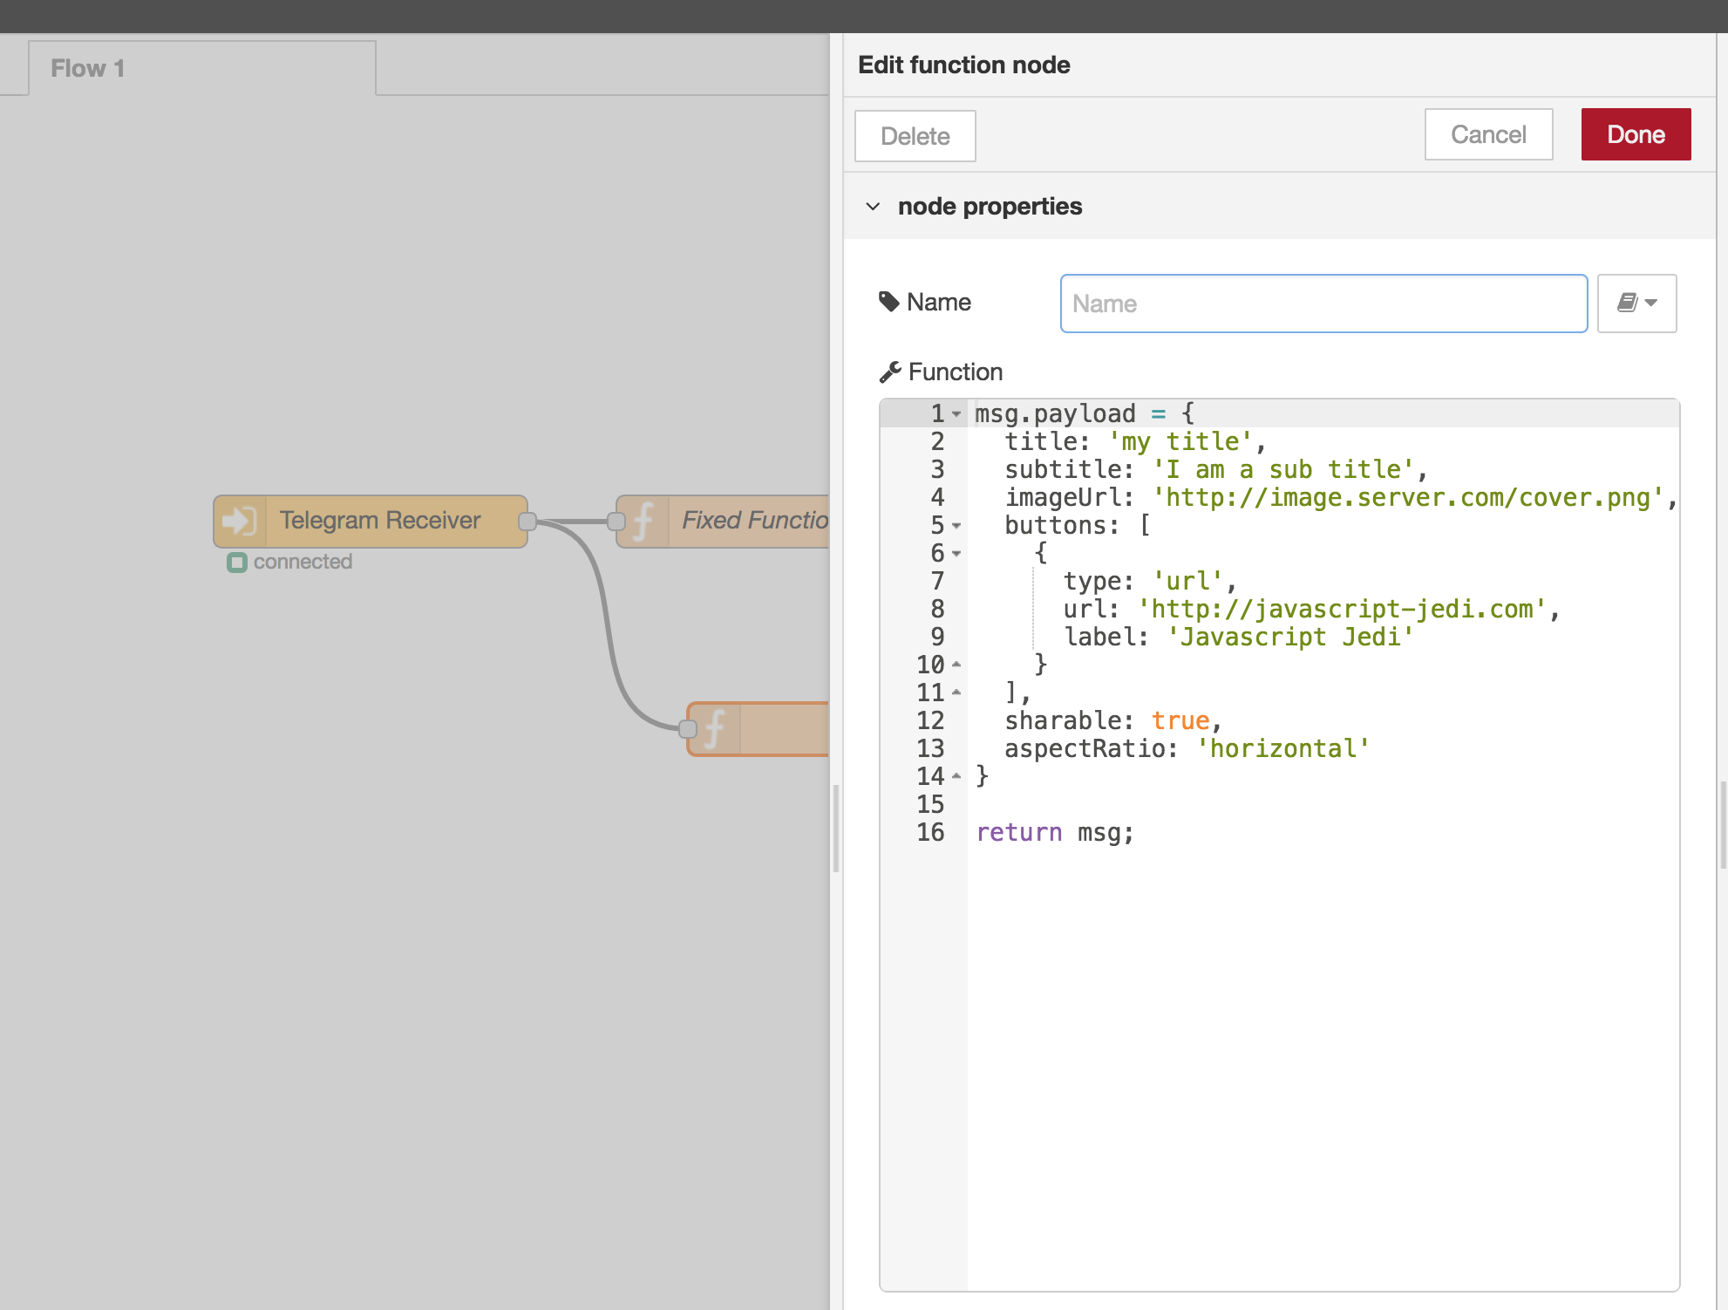Collapse the code fold on line 1
The image size is (1728, 1310).
point(958,415)
